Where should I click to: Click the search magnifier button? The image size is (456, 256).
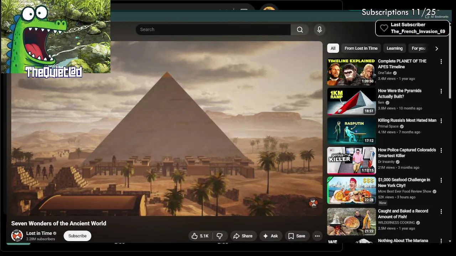(x=300, y=30)
